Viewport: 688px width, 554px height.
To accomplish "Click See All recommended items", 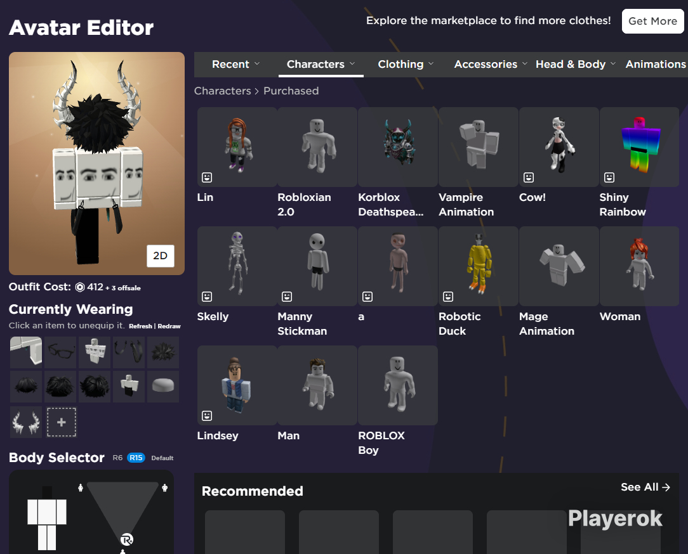I will pos(645,487).
